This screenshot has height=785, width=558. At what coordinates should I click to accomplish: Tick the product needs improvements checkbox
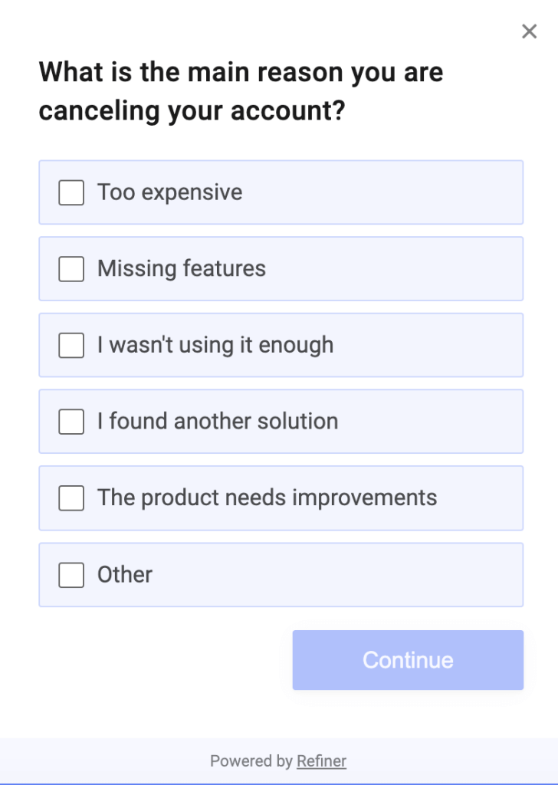pos(71,498)
